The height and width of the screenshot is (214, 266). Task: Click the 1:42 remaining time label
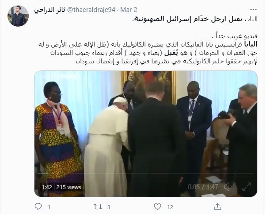pyautogui.click(x=47, y=187)
